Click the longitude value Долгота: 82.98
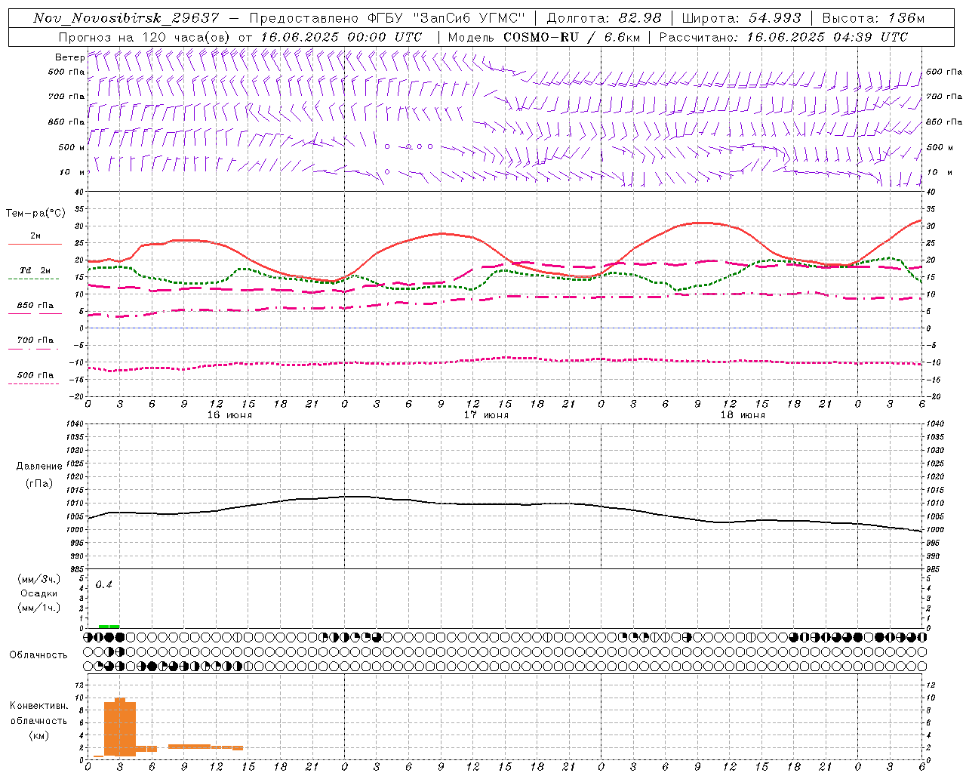 (x=604, y=18)
